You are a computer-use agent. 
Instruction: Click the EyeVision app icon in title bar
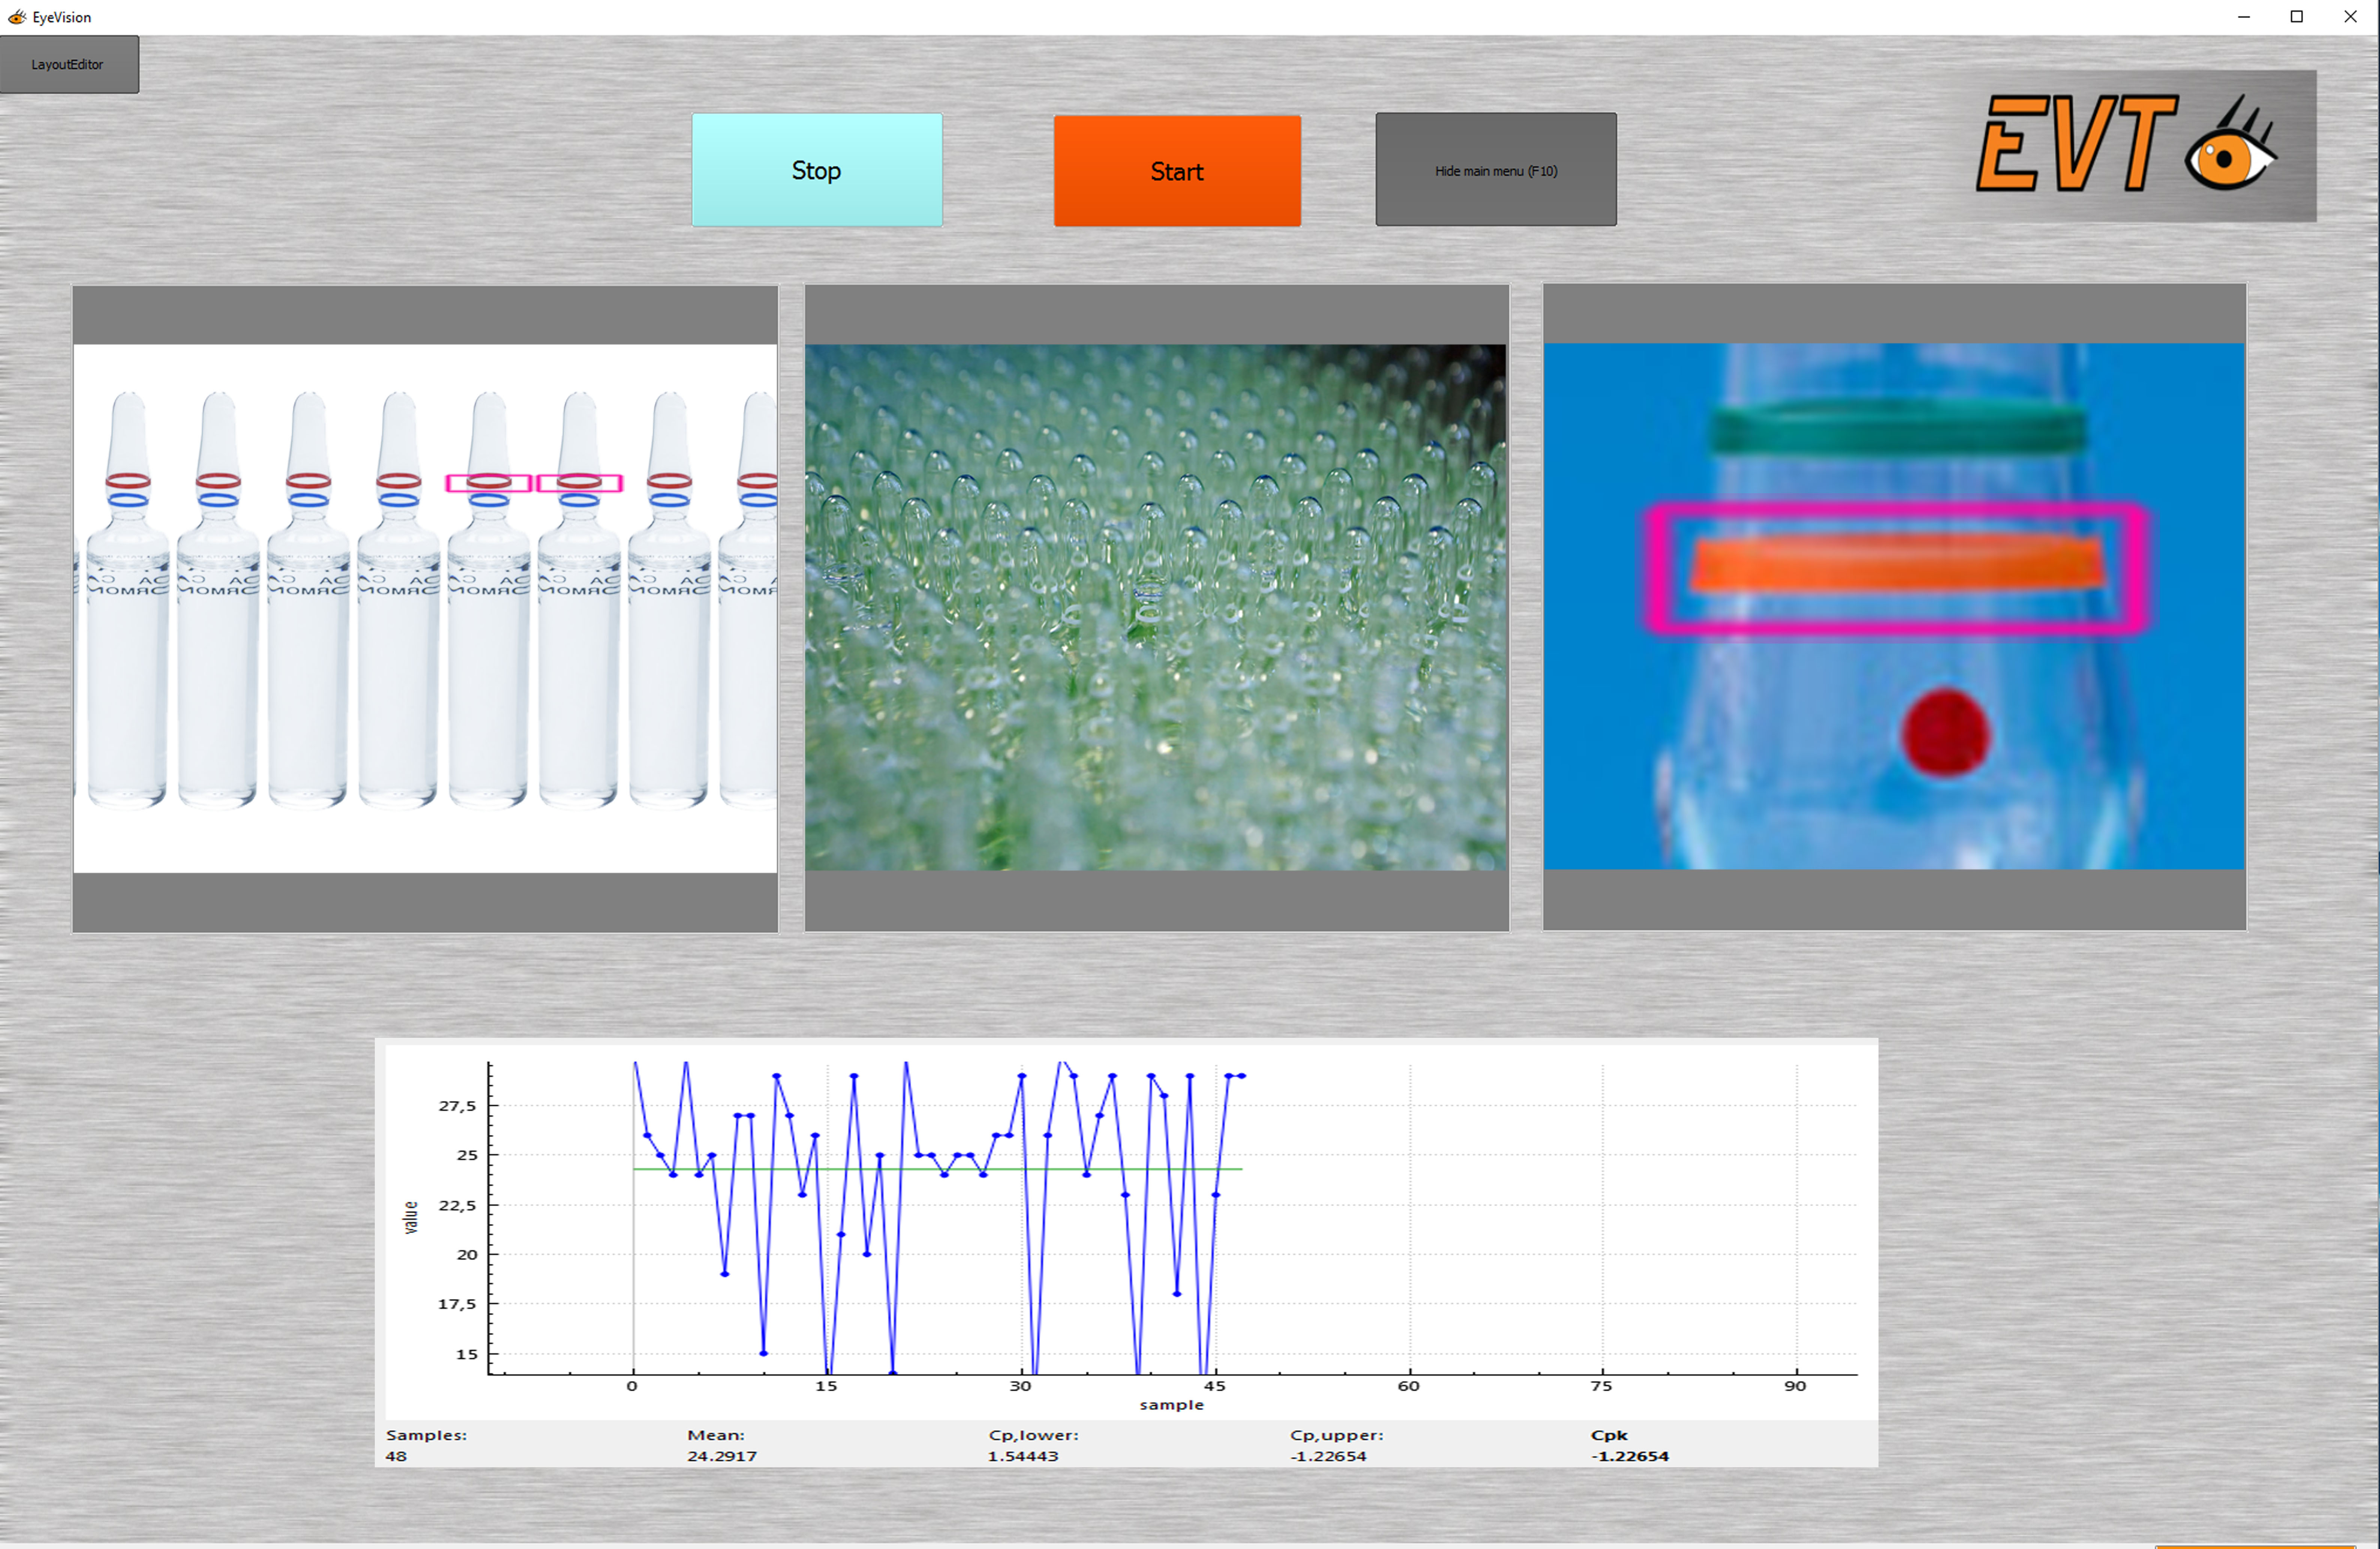[16, 17]
